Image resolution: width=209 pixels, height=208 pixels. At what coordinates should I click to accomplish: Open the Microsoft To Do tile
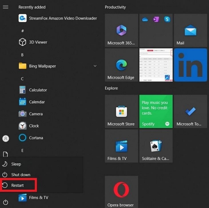point(191,111)
